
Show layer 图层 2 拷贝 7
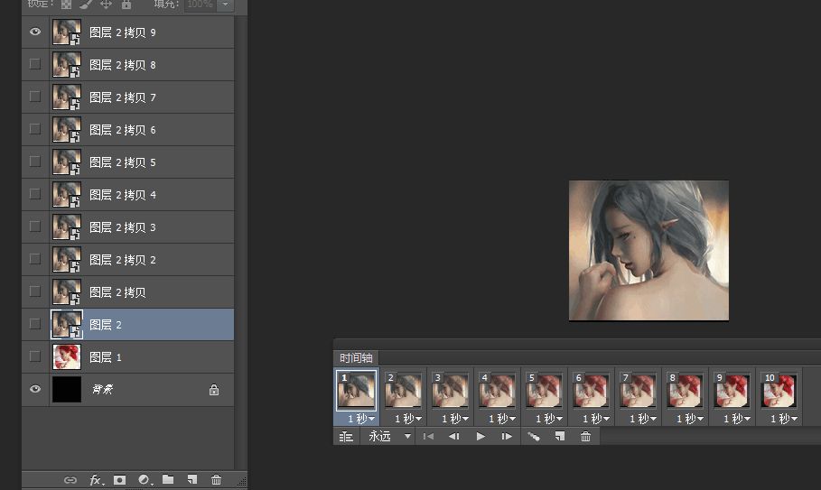coord(35,97)
